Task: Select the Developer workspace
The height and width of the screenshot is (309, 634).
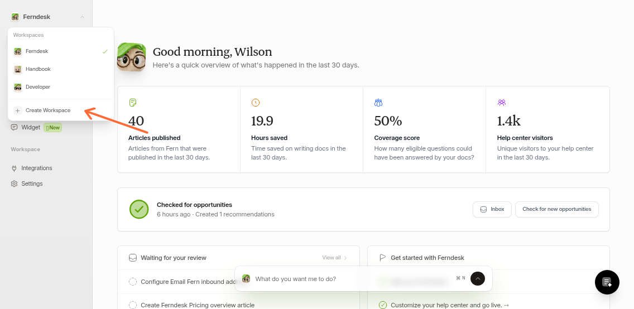Action: tap(38, 87)
